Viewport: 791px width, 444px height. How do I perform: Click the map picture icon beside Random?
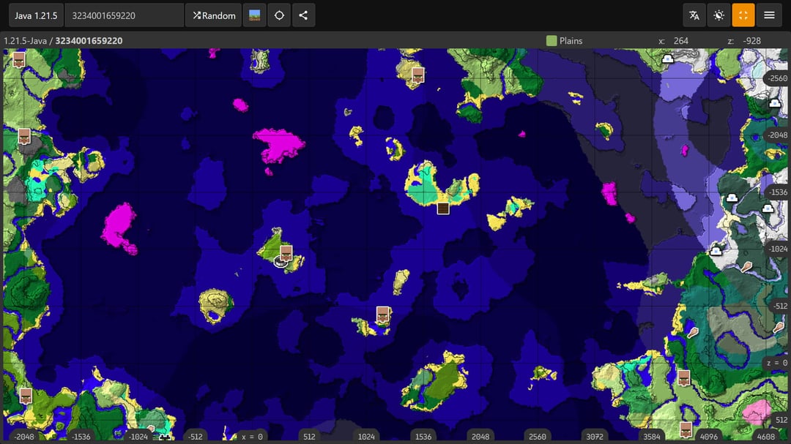255,15
